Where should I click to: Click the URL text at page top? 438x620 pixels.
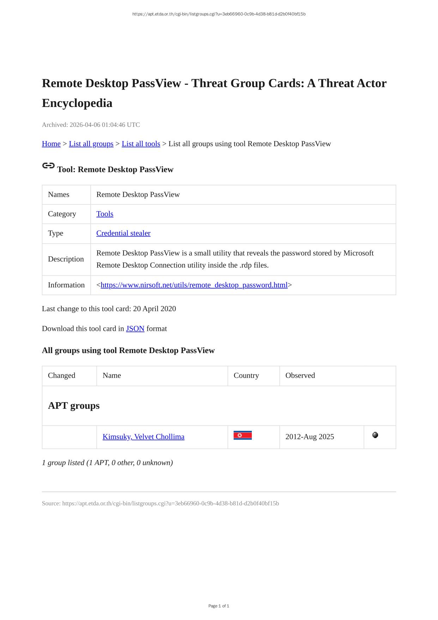(x=219, y=14)
